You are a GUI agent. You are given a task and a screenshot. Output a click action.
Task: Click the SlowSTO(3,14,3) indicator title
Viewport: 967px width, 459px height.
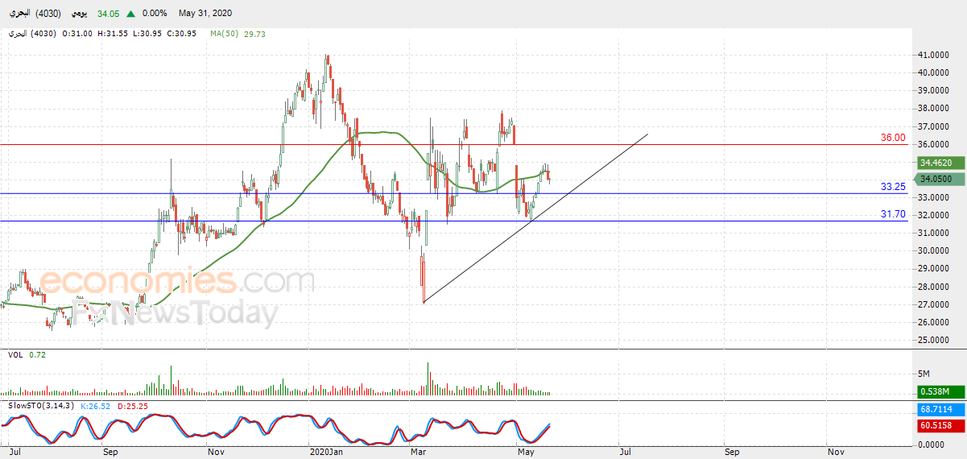[41, 405]
